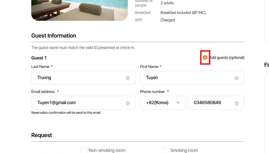Viewport: 269px width, 153px height.
Task: Click the Phone number label
Action: [153, 92]
